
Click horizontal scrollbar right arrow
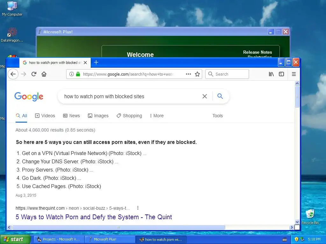292,227
